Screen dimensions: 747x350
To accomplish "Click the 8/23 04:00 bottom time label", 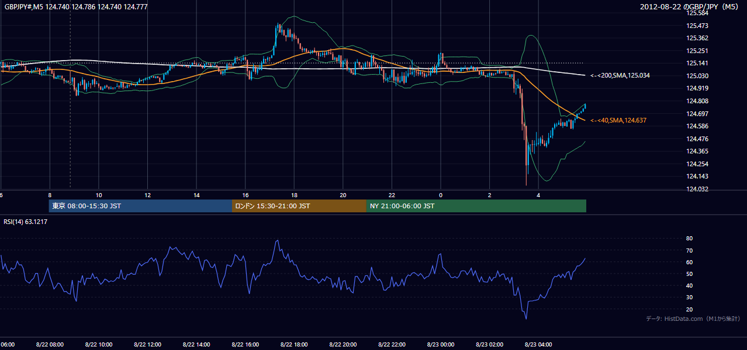I will pos(538,345).
